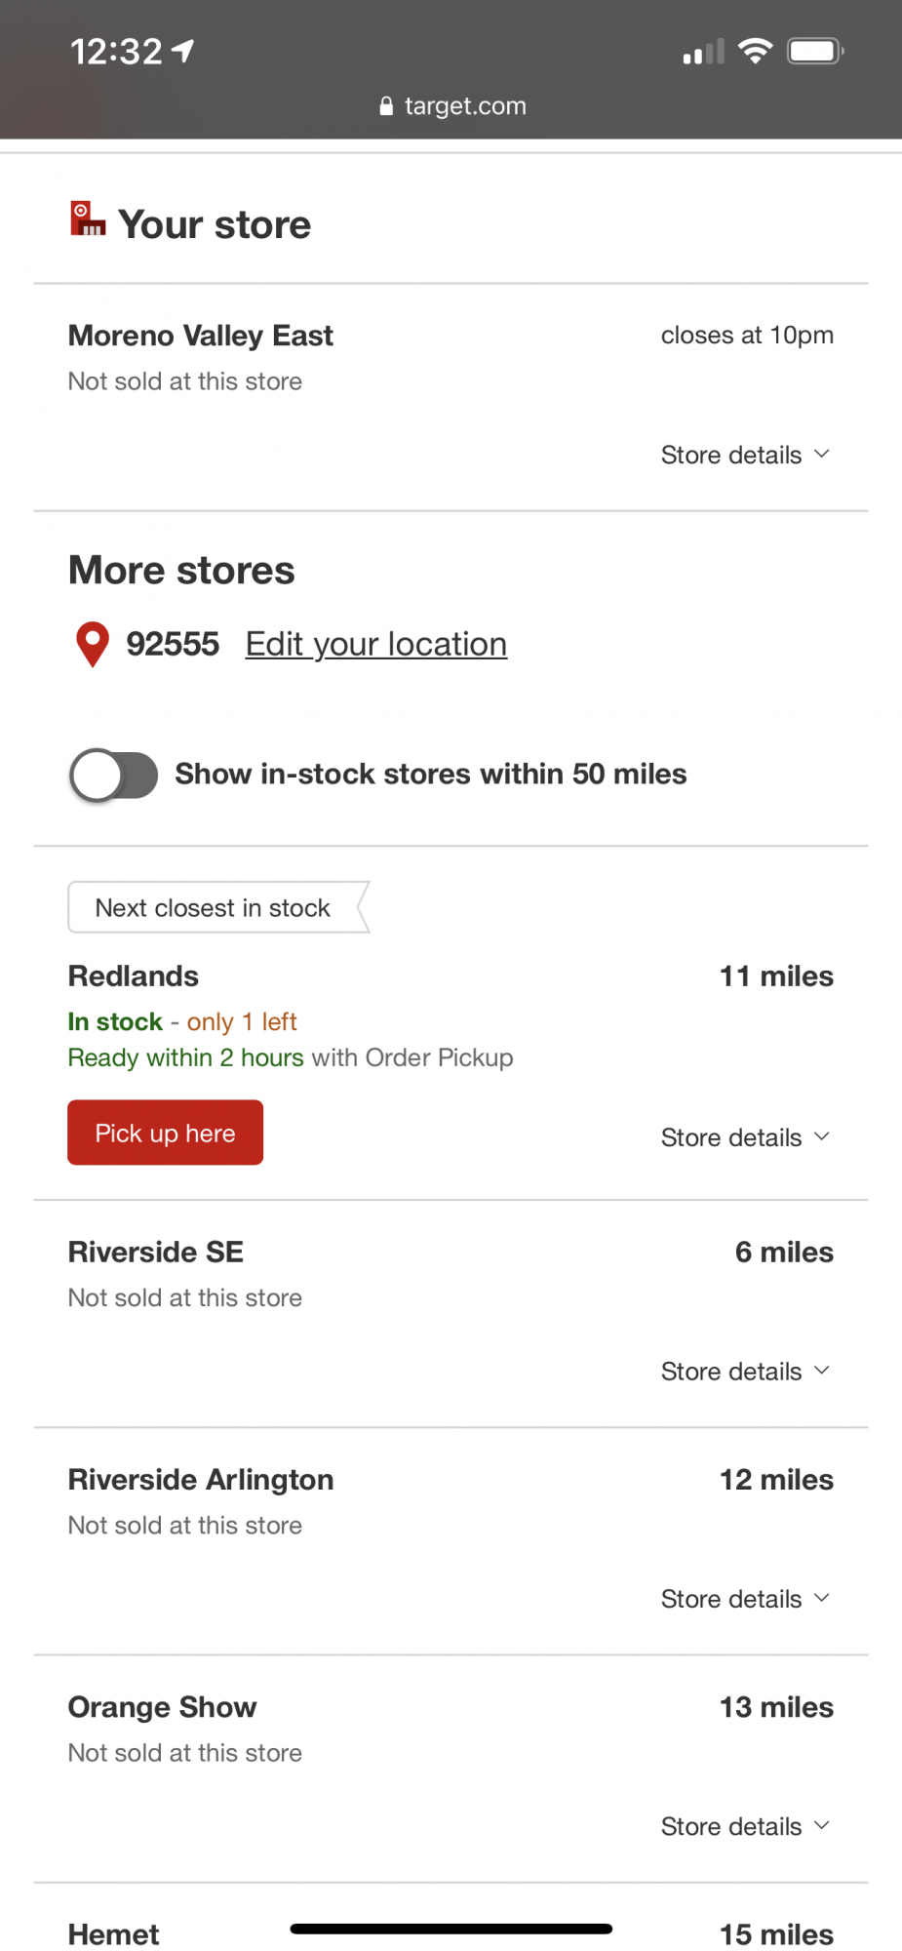Tap the home indicator bar at bottom
Screen dimensions: 902x1951
(x=451, y=1929)
